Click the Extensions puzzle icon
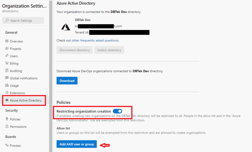The width and height of the screenshot is (252, 152). 7,93
